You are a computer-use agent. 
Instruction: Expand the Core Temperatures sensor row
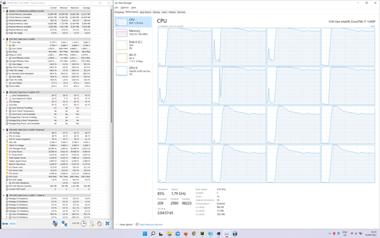pyautogui.click(x=7, y=95)
